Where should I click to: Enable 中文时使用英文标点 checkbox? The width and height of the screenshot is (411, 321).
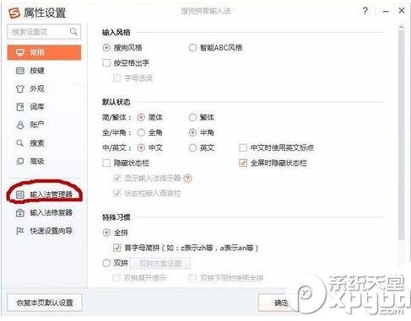pos(243,147)
